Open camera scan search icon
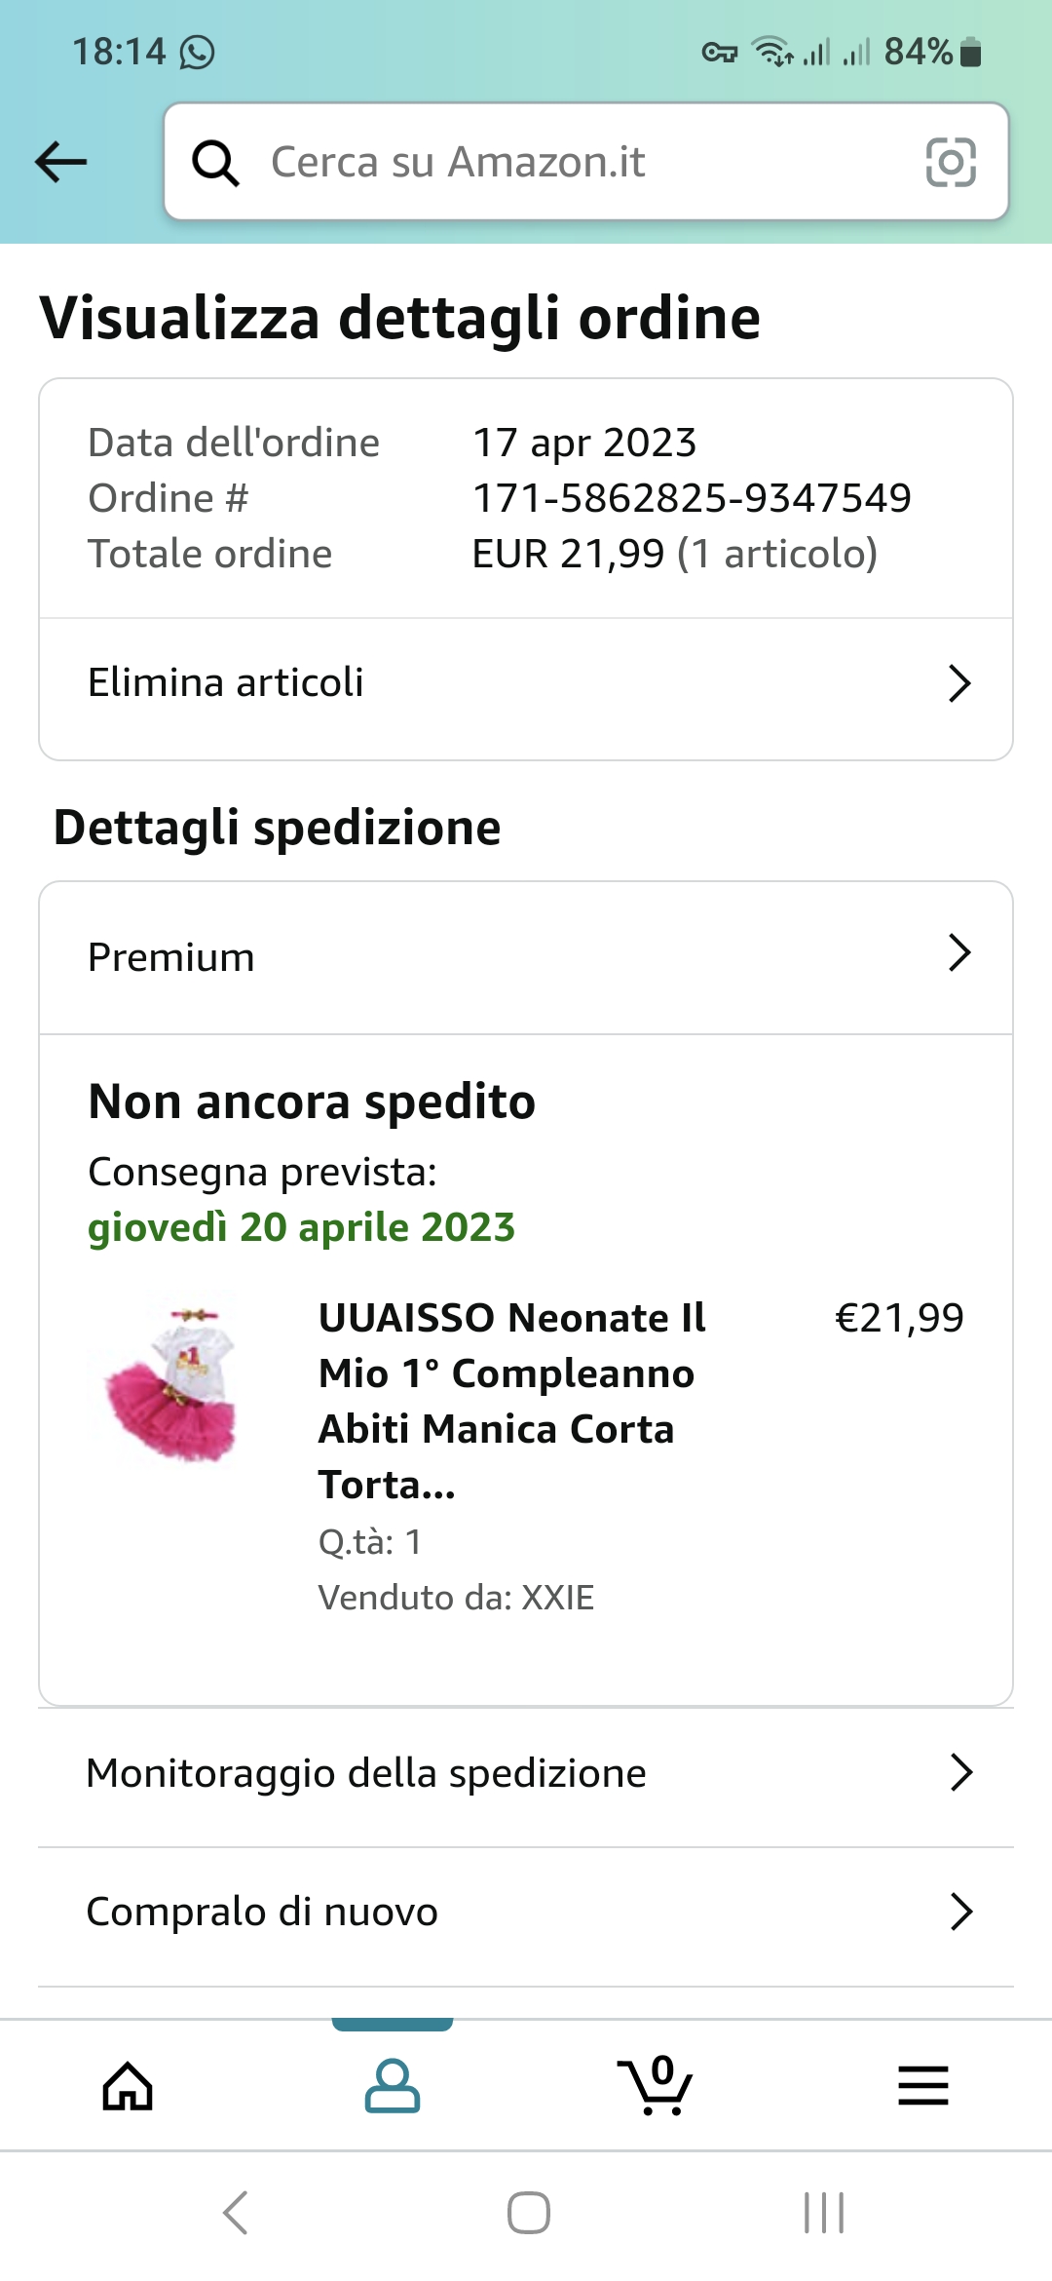The width and height of the screenshot is (1052, 2281). [x=950, y=162]
